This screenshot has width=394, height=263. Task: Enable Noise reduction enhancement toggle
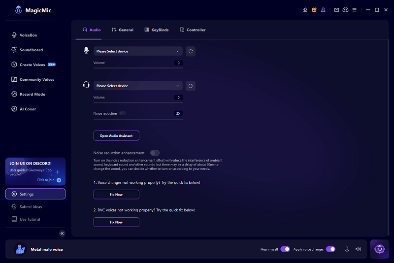click(155, 153)
